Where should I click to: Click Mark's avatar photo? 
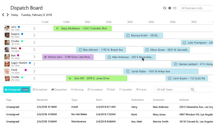[7, 50]
